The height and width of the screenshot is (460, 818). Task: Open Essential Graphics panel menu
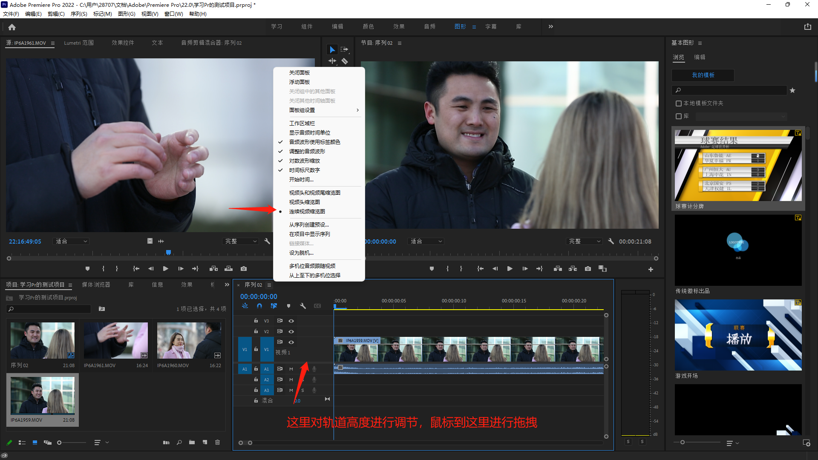pos(700,43)
